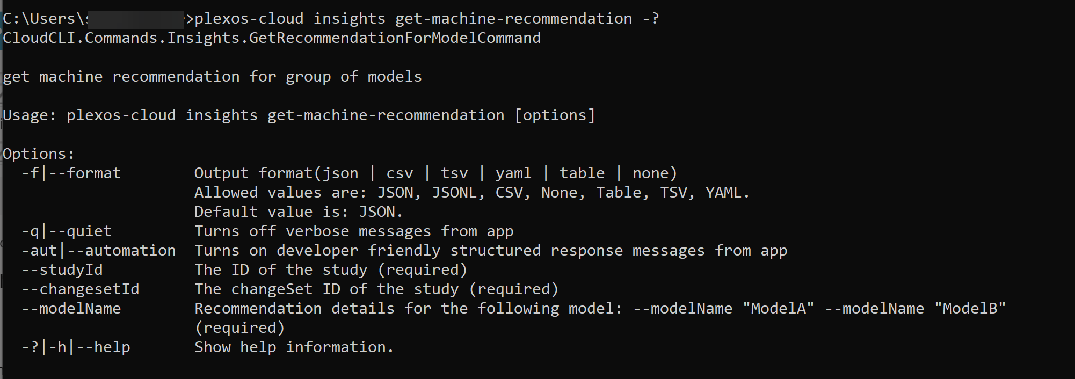Click the Usage line text

[299, 115]
